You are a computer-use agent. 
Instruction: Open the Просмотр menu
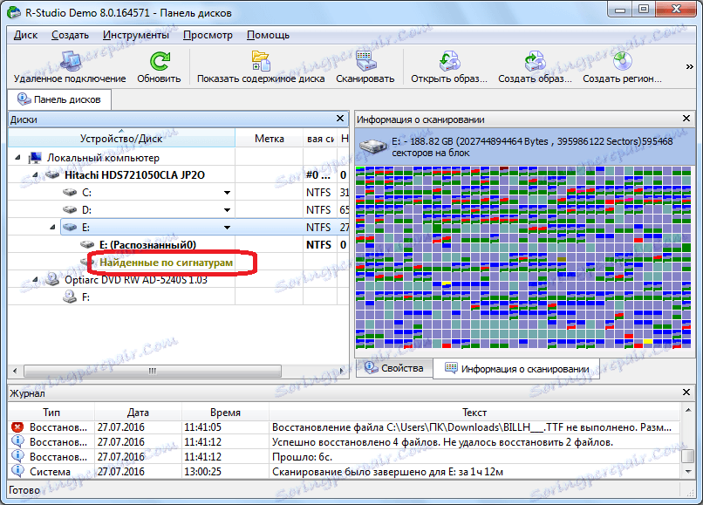[208, 35]
